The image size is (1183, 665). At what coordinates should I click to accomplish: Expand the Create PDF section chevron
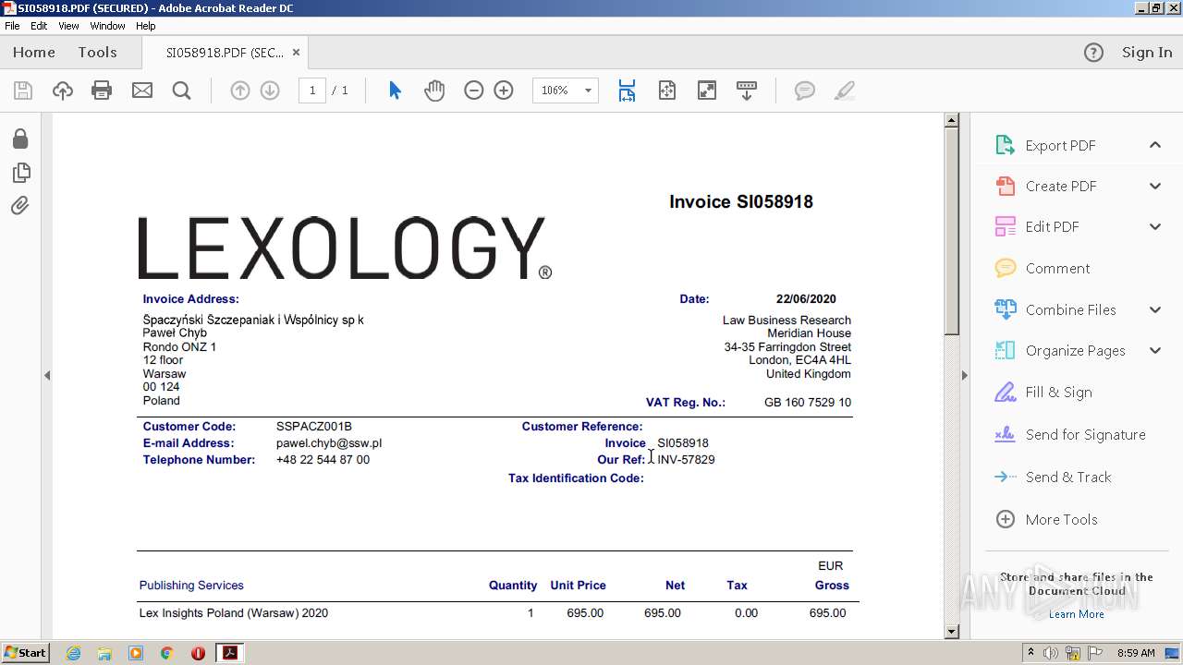[x=1155, y=186]
